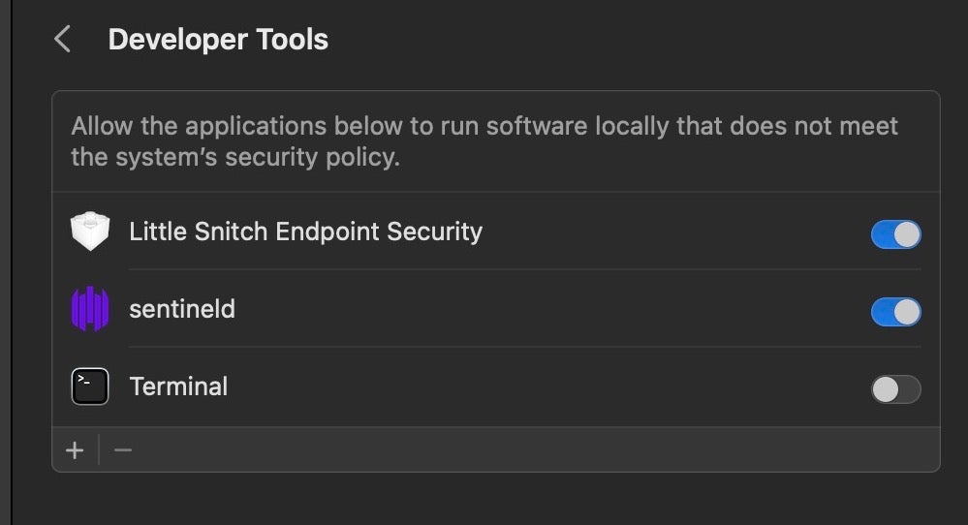Add an application with the plus button
Viewport: 968px width, 525px height.
pos(75,450)
